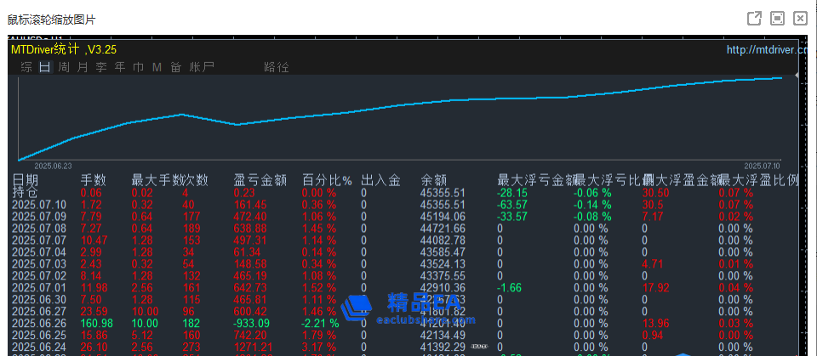Screen dimensions: 817x356
Task: Select the 2025.07.07 date row
Action: click(x=39, y=240)
